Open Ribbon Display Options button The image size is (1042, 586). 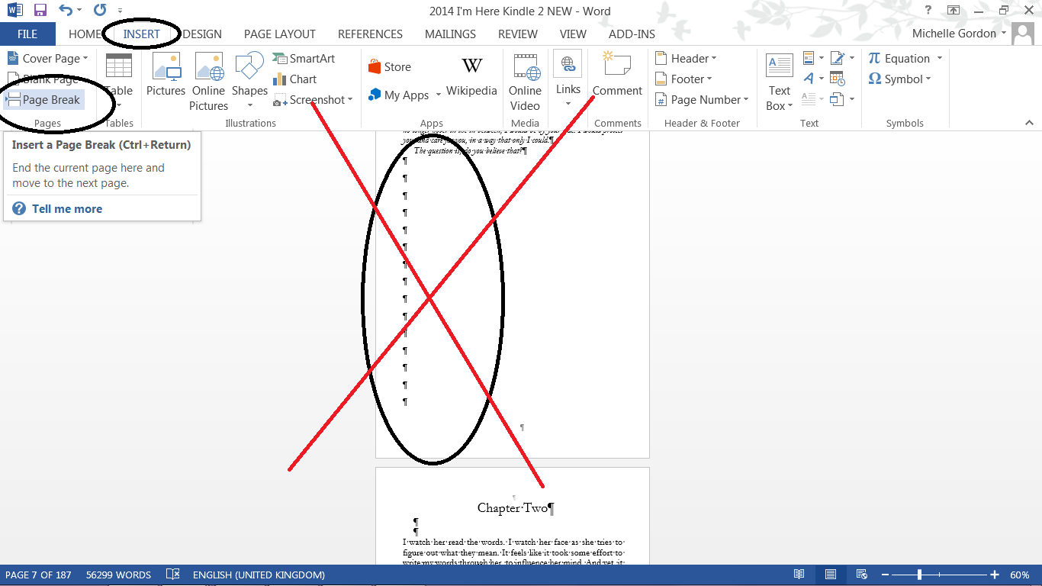(x=954, y=10)
